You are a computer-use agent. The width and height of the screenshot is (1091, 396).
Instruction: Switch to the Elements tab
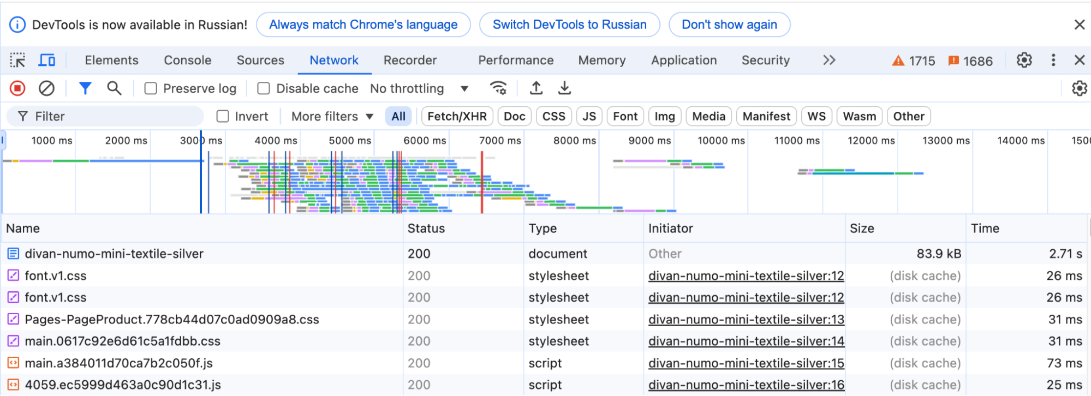(111, 60)
